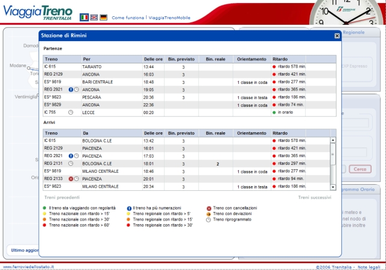Close the Stazione di Rimini dialog
The width and height of the screenshot is (386, 270).
[337, 36]
